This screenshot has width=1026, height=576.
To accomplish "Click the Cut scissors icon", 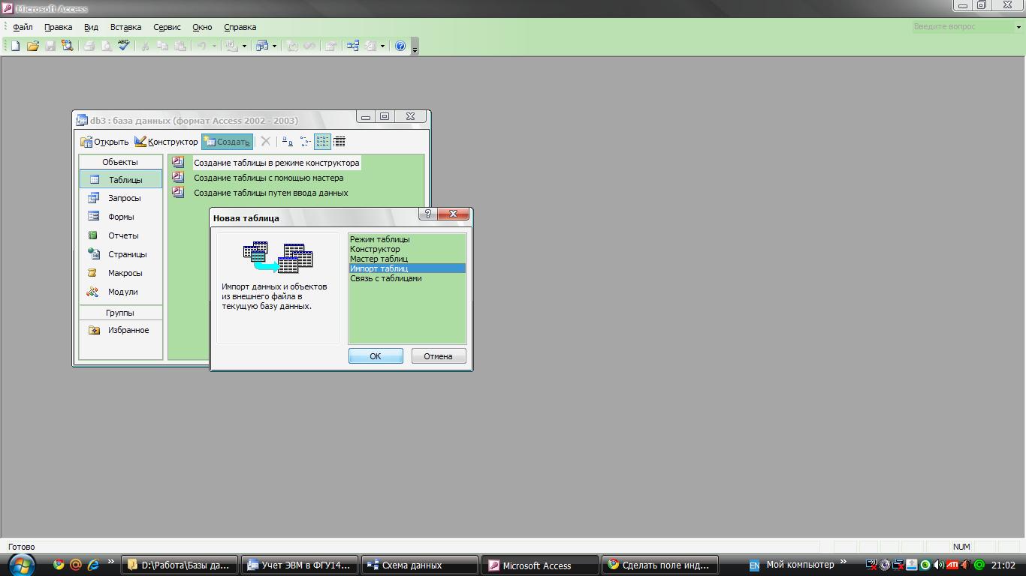I will pos(145,46).
